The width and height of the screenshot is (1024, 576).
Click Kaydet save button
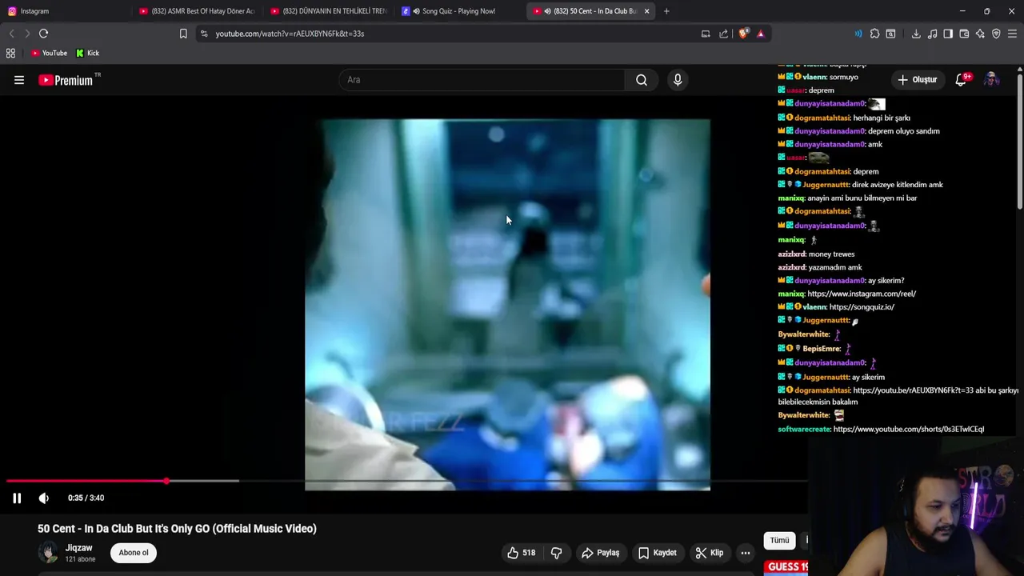658,553
